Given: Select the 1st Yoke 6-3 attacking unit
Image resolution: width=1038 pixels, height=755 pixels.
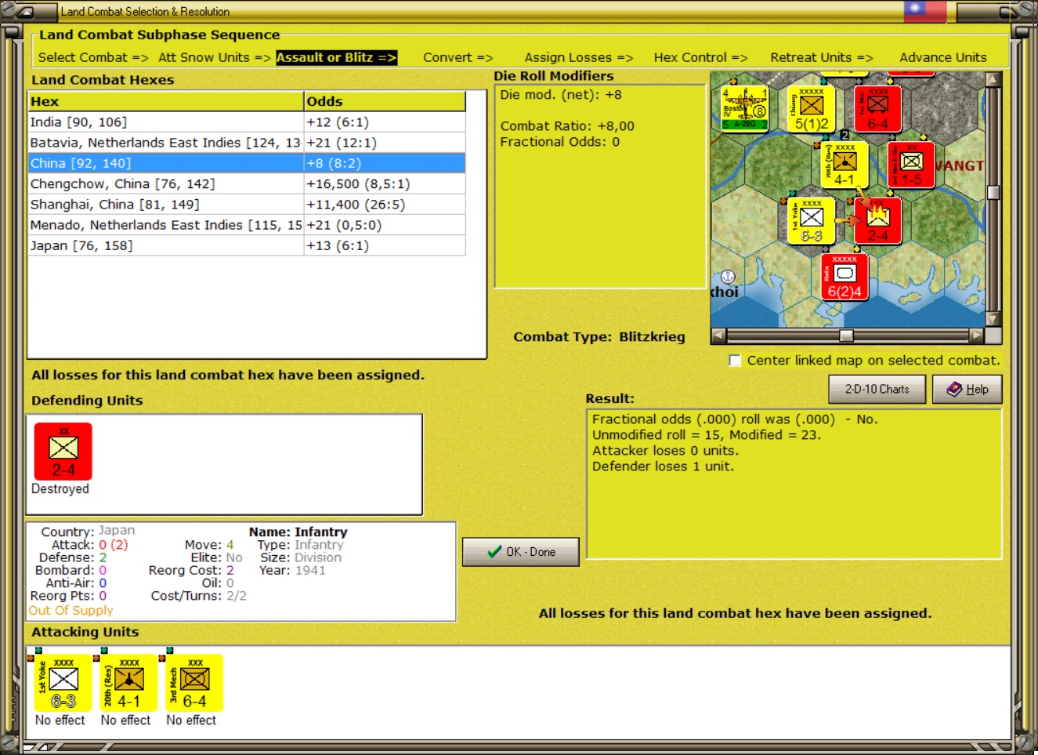Looking at the screenshot, I should tap(63, 683).
